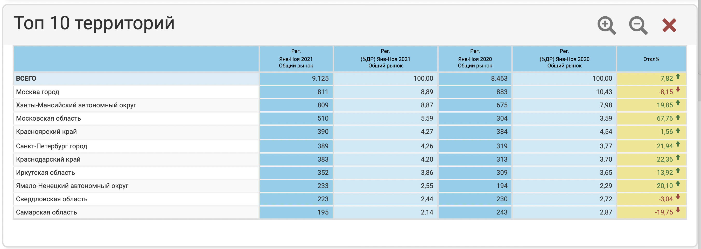Click the red down arrow for Самарская область
The width and height of the screenshot is (701, 249).
[x=678, y=210]
